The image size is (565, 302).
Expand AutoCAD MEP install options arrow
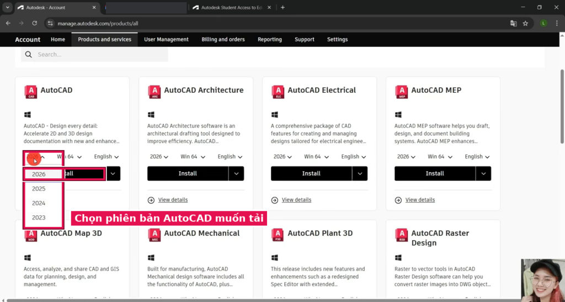(x=483, y=173)
